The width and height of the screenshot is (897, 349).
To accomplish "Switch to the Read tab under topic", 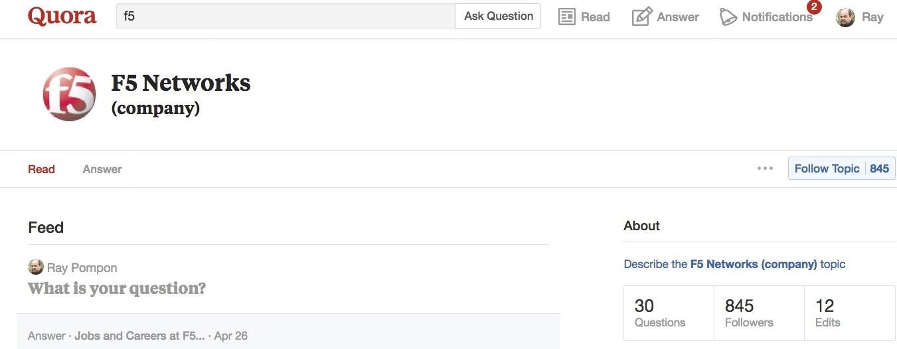I will (41, 169).
